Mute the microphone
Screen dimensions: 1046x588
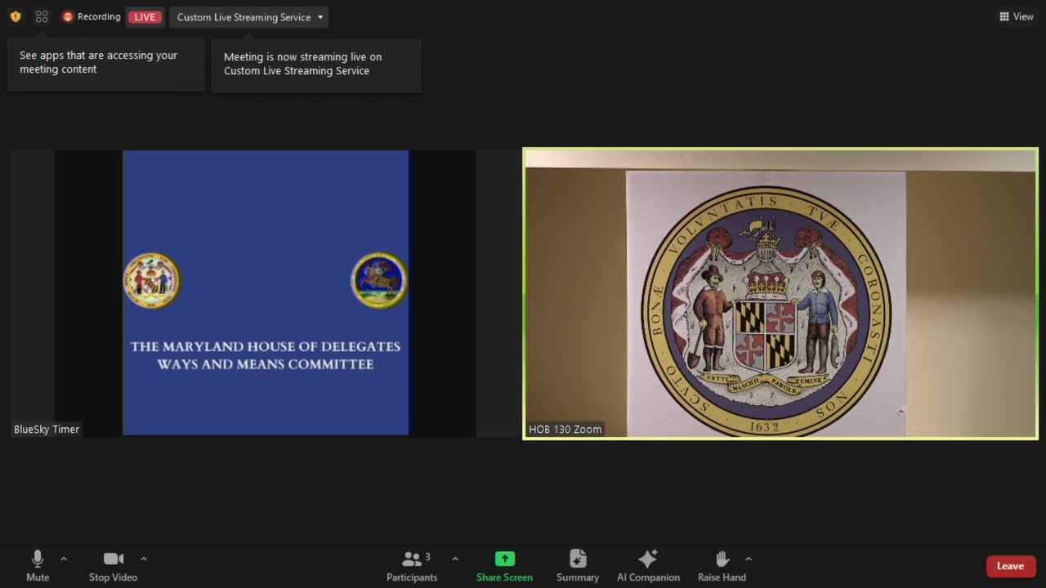click(x=38, y=566)
